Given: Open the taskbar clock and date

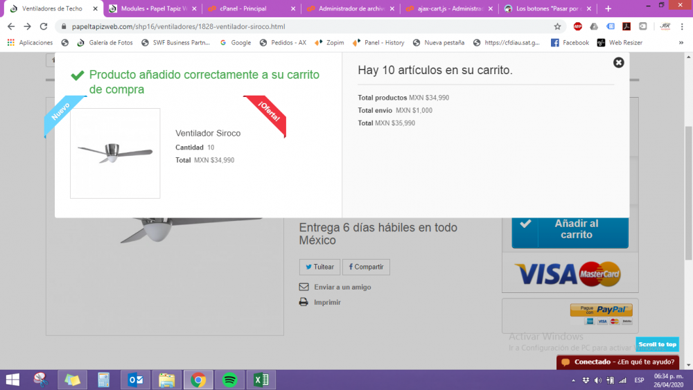Looking at the screenshot, I should click(669, 380).
